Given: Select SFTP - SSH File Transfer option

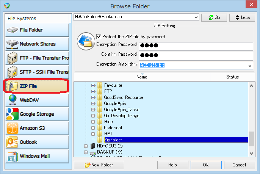Looking at the screenshot, I should tap(37, 72).
